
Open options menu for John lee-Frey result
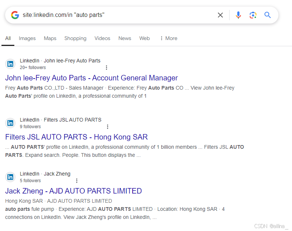pos(107,68)
